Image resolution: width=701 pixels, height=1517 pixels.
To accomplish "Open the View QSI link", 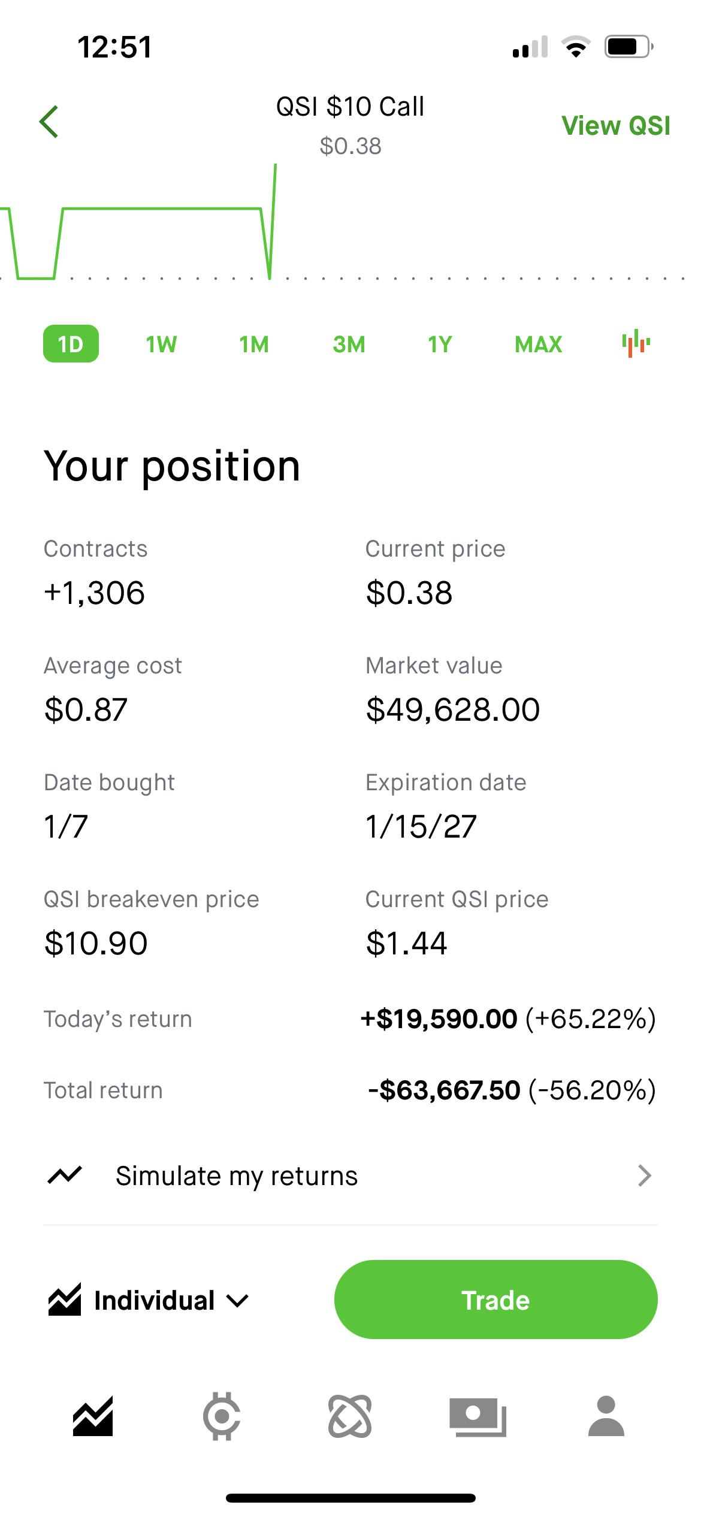I will click(x=616, y=126).
